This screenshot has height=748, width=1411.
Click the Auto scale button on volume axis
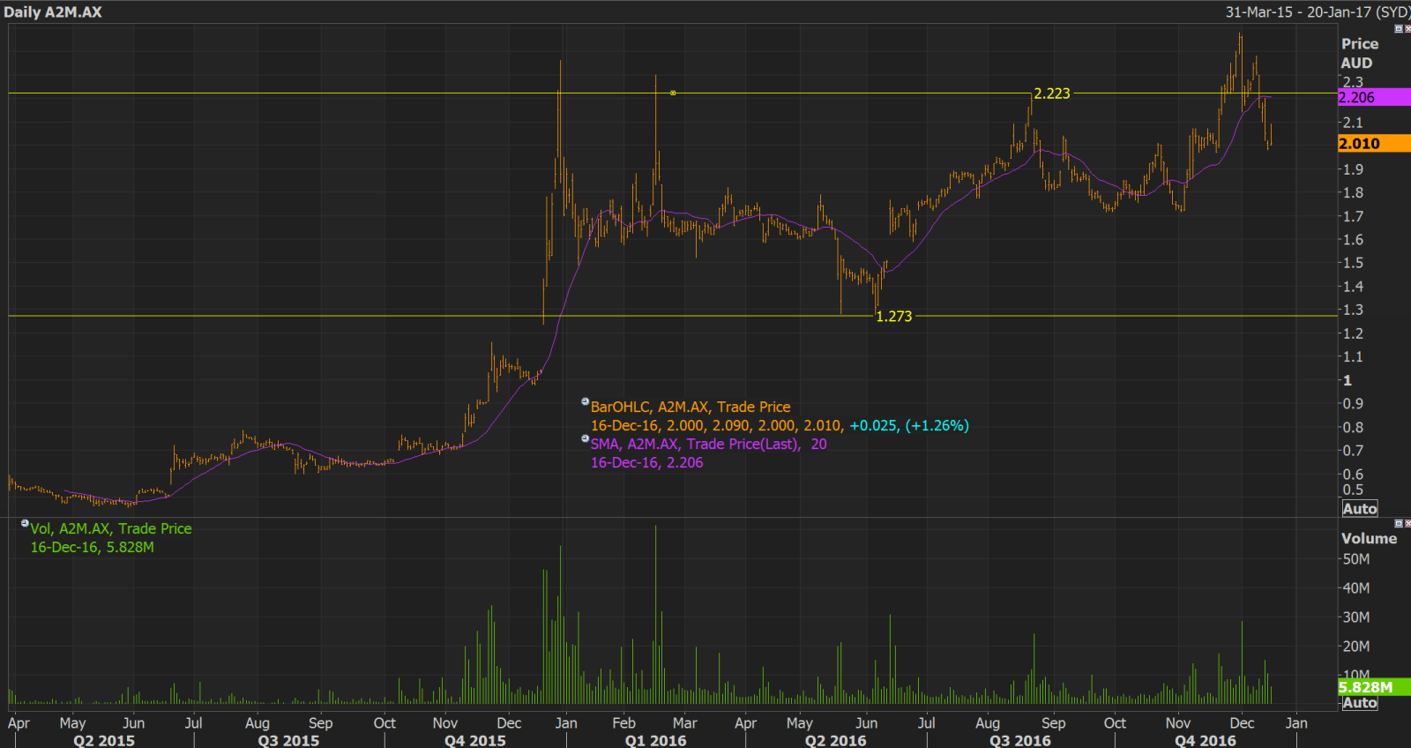coord(1359,703)
